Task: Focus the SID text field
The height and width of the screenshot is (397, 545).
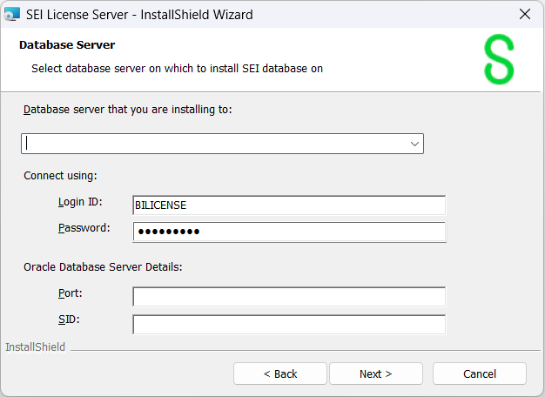Action: click(288, 324)
